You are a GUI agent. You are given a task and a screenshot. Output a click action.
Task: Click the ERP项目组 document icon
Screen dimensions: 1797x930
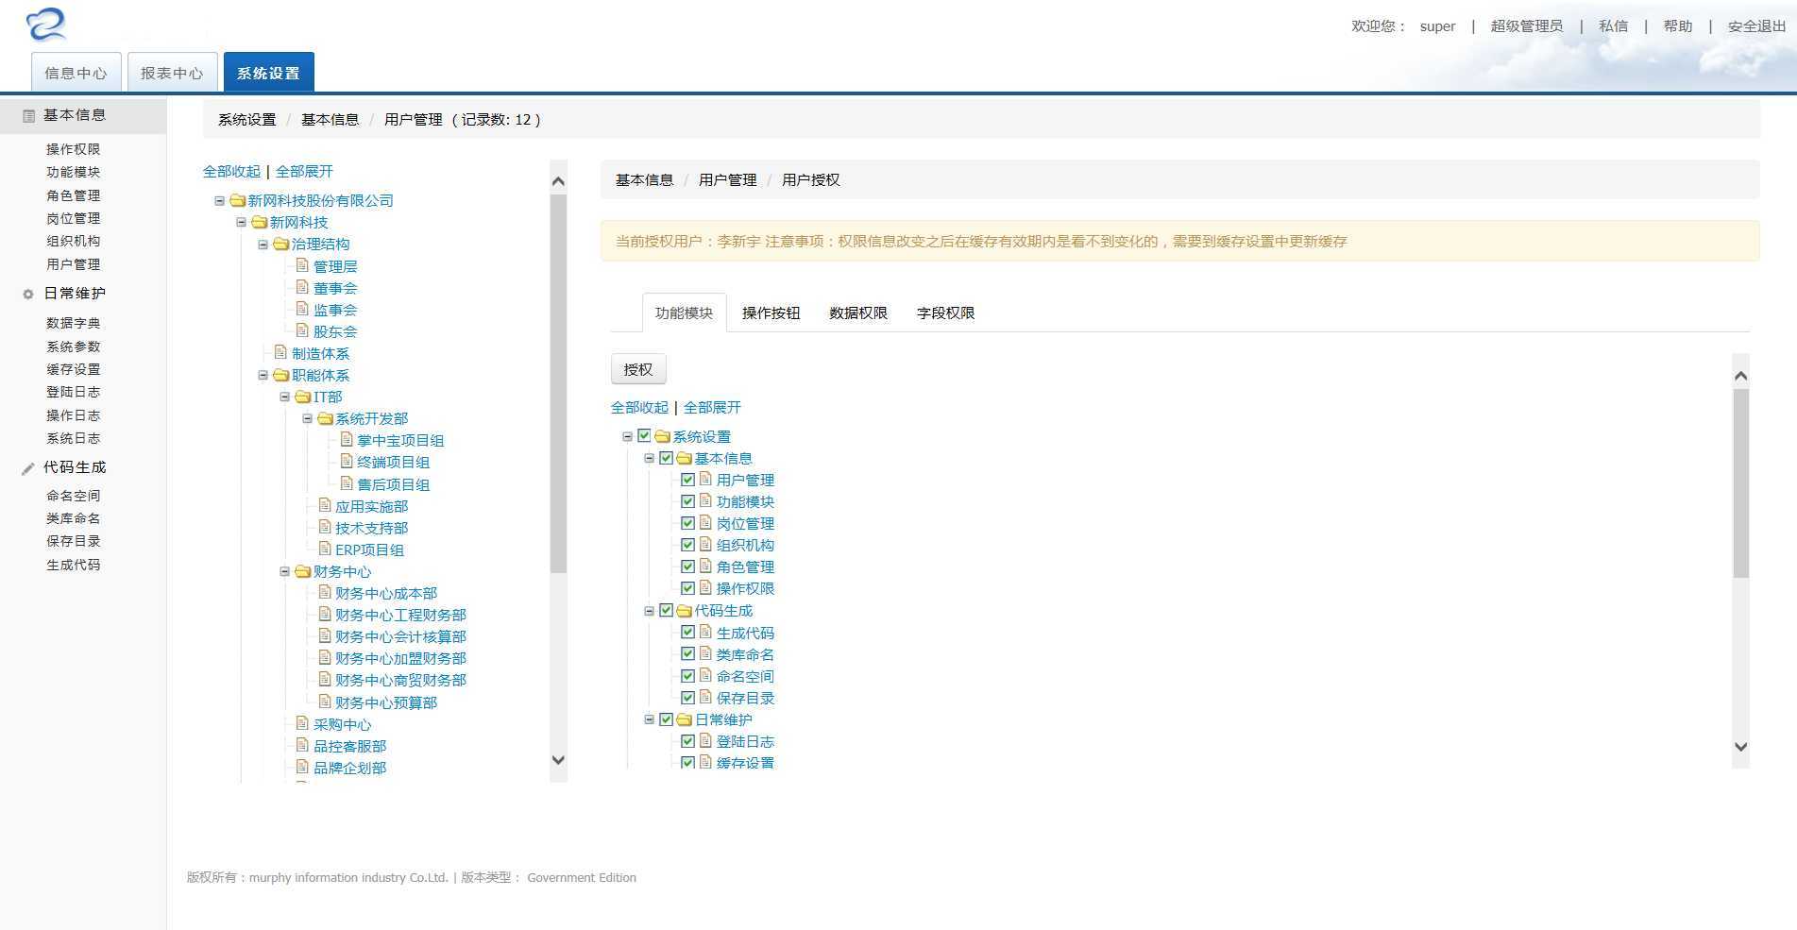325,549
